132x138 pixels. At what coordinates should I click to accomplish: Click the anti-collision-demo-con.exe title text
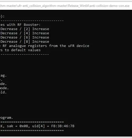coord(110,6)
